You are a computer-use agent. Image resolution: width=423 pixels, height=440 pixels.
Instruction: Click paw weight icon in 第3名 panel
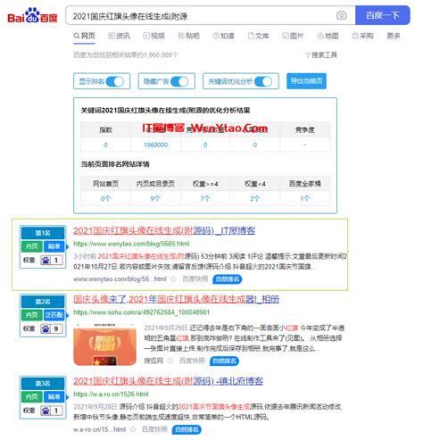[46, 411]
